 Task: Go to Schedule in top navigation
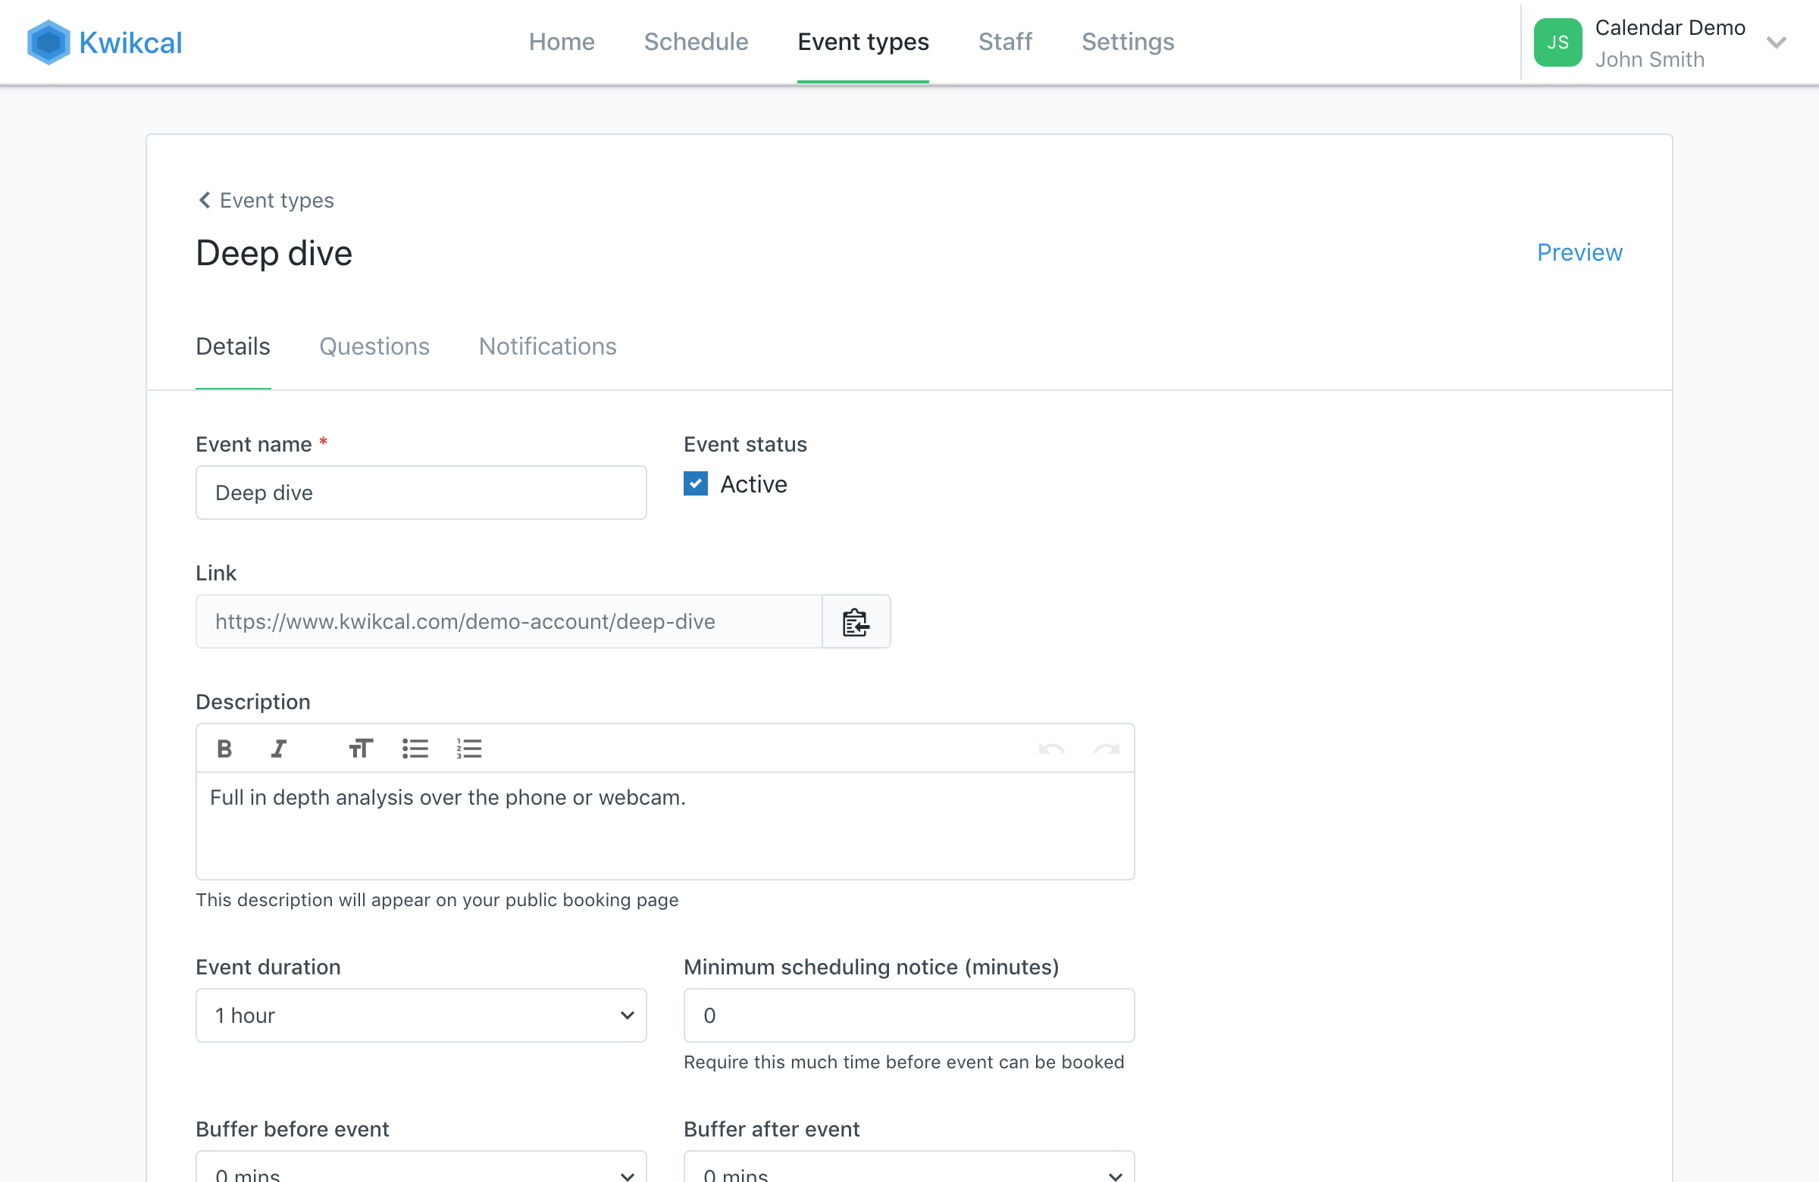click(696, 42)
